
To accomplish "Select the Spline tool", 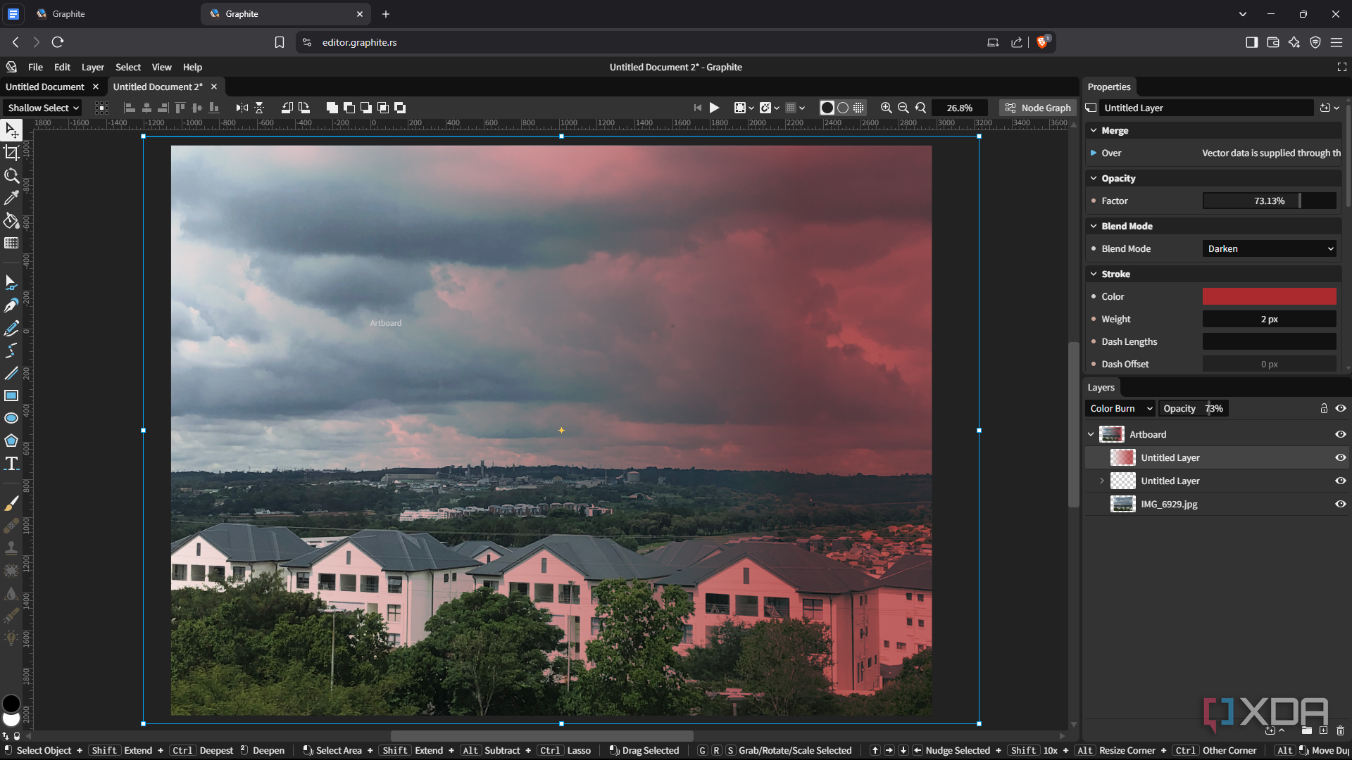I will point(11,350).
